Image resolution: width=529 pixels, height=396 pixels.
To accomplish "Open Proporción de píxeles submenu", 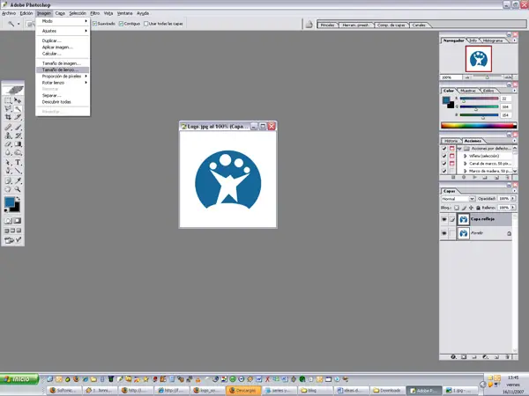I will coord(63,76).
